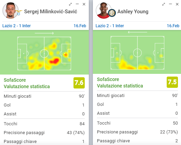The image size is (181, 145).
Task: Click the 16.Feb date in Milinković-Savić panel
Action: (x=80, y=26)
